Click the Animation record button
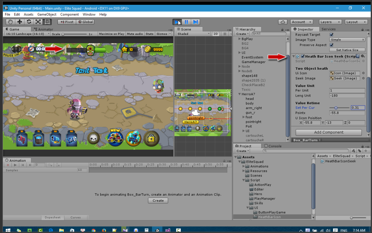372x233 pixels. point(8,165)
